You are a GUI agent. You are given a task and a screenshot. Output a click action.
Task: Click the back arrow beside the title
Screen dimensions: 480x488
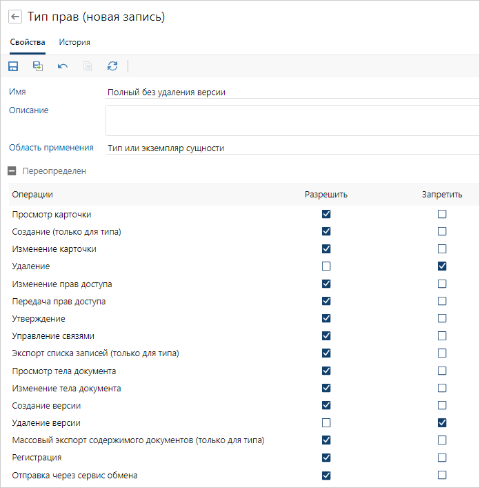(x=15, y=17)
